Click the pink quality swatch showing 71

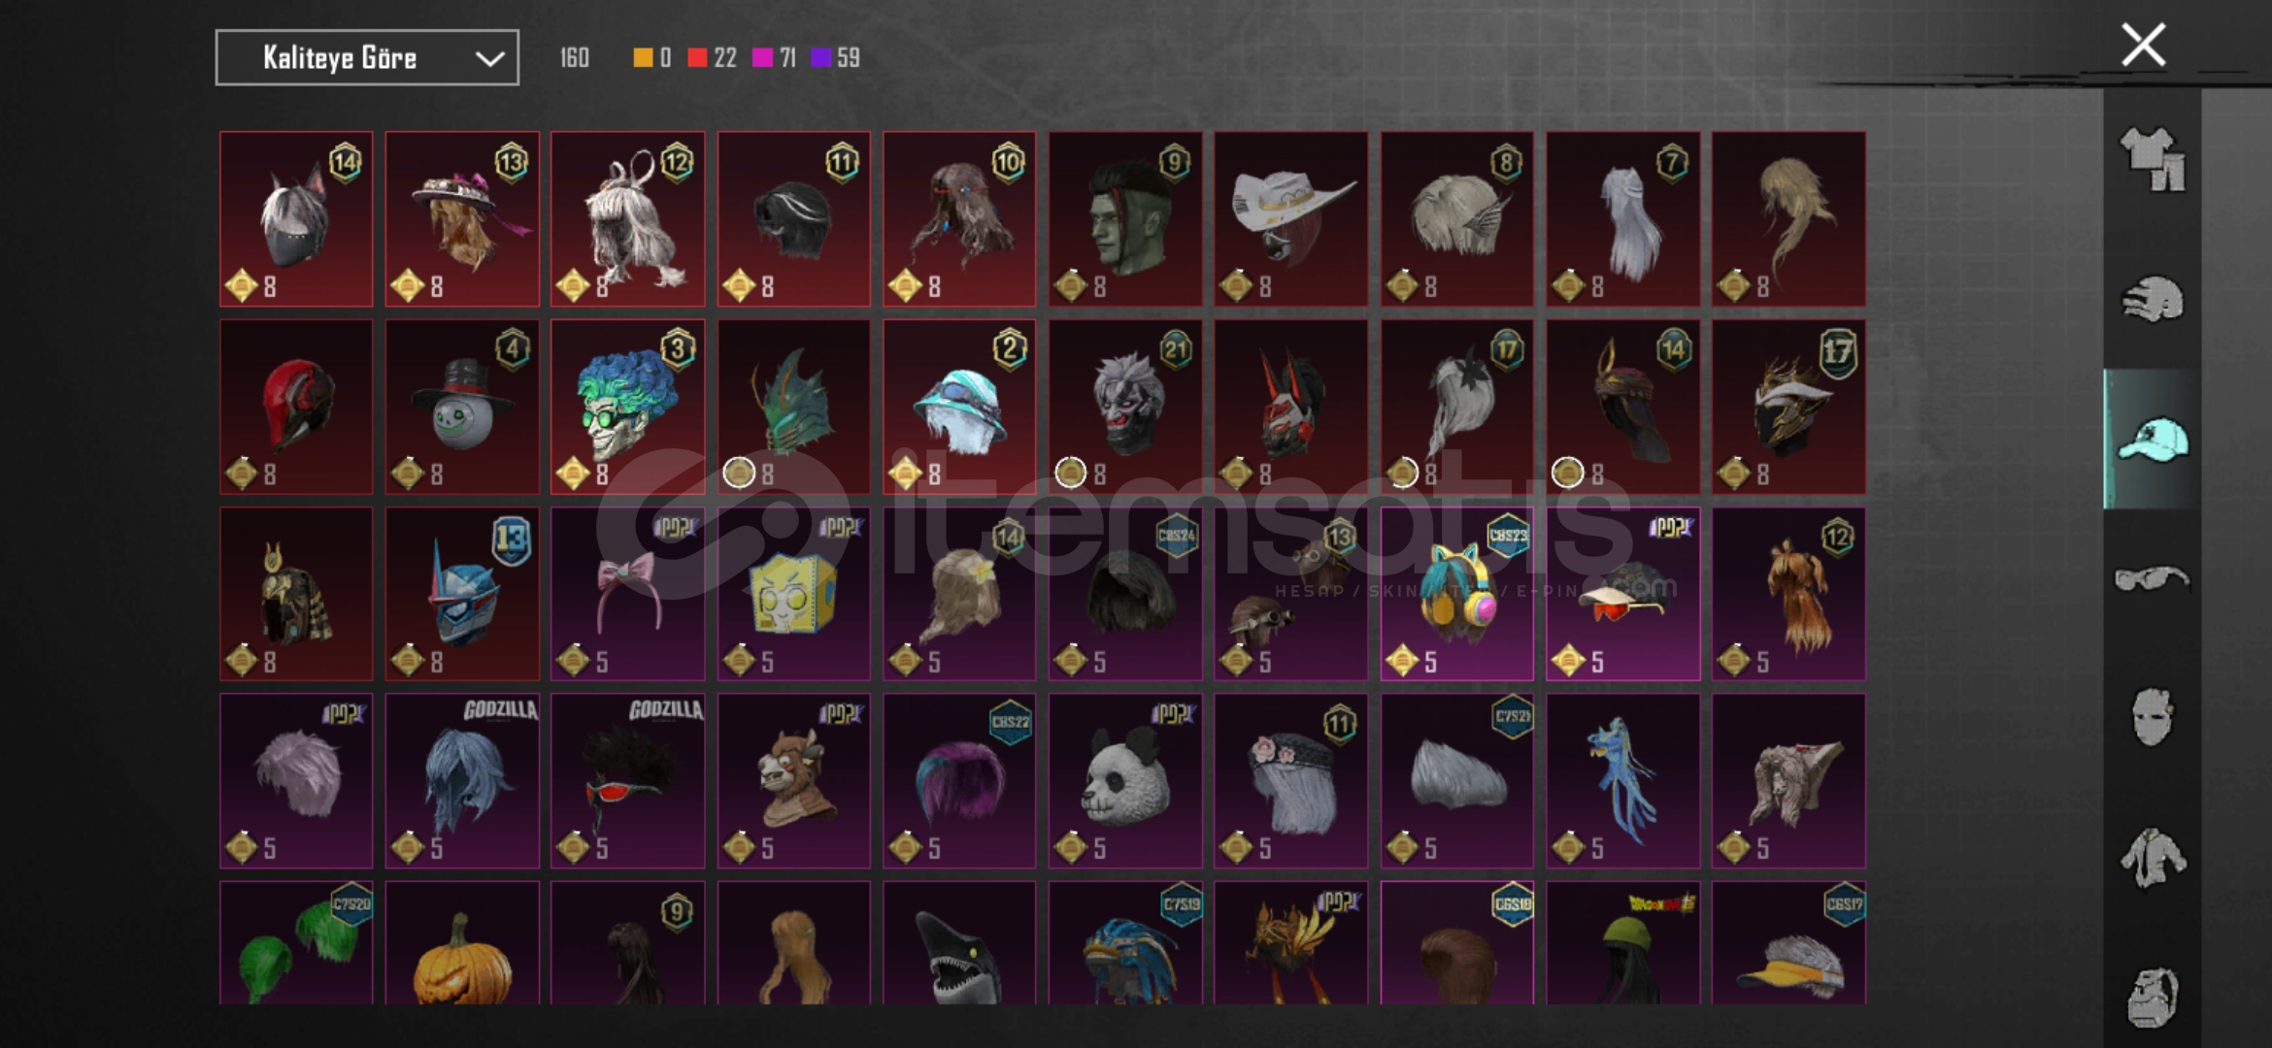762,58
